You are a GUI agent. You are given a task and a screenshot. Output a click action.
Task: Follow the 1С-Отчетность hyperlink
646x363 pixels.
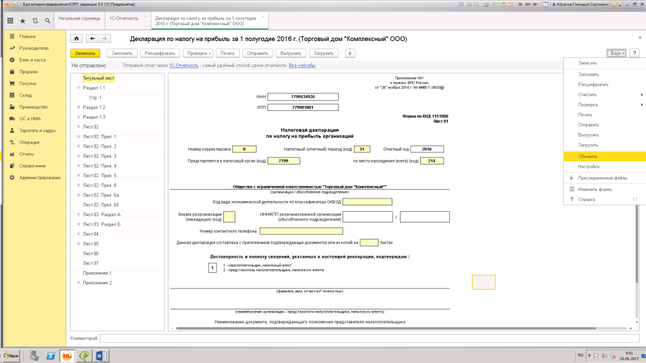[184, 66]
